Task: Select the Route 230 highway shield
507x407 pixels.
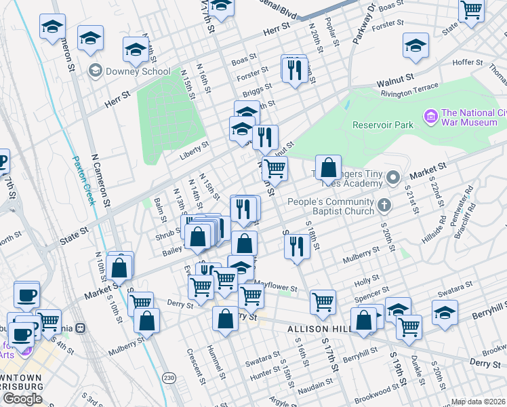Action: click(169, 378)
